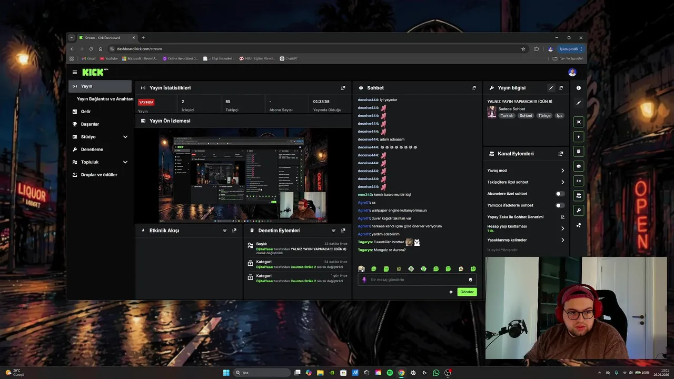674x379 pixels.
Task: Open the Chrome tab search dropdown
Action: (72, 38)
